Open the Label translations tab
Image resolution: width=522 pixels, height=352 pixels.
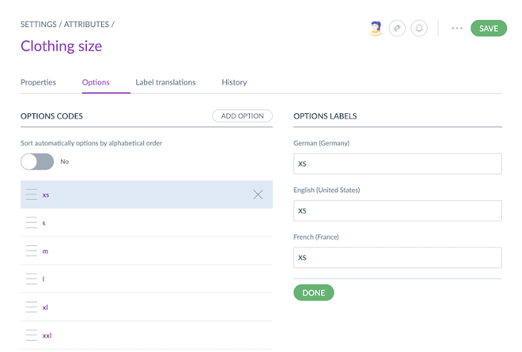[x=166, y=82]
